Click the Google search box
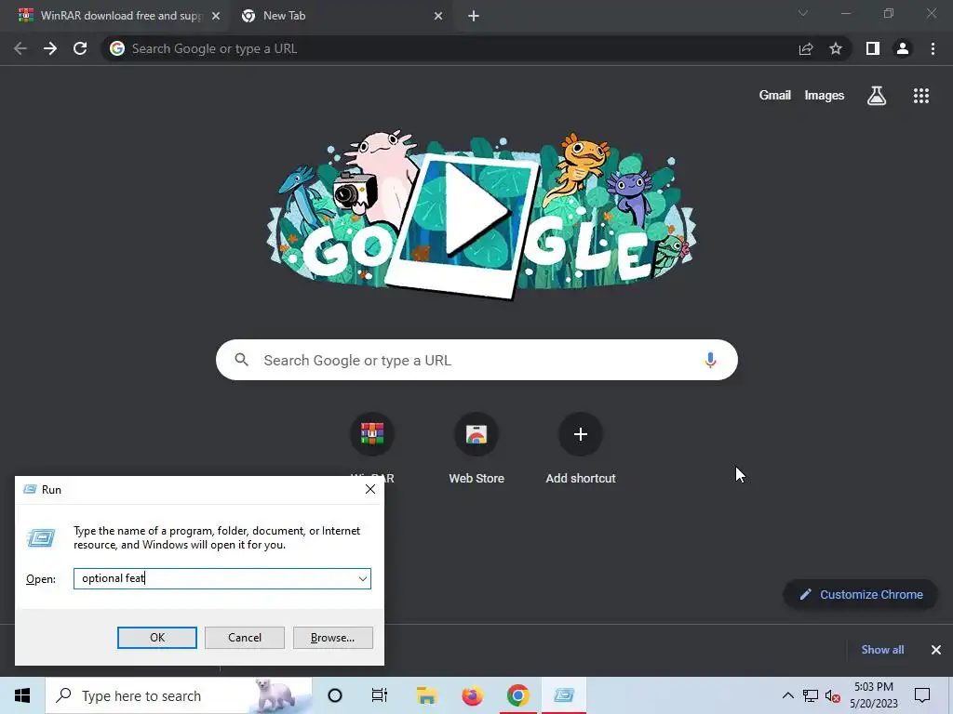 point(477,360)
